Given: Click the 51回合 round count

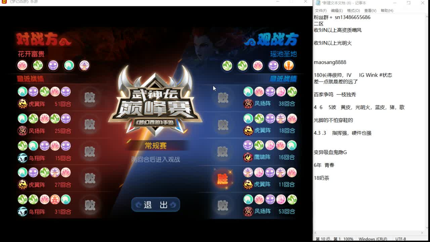Looking at the screenshot, I should (x=63, y=104).
